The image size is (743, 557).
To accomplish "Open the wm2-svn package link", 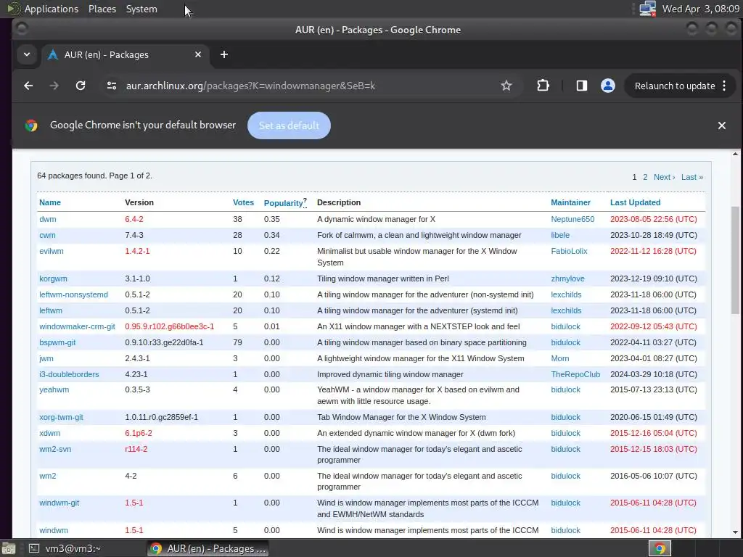I will pos(55,449).
